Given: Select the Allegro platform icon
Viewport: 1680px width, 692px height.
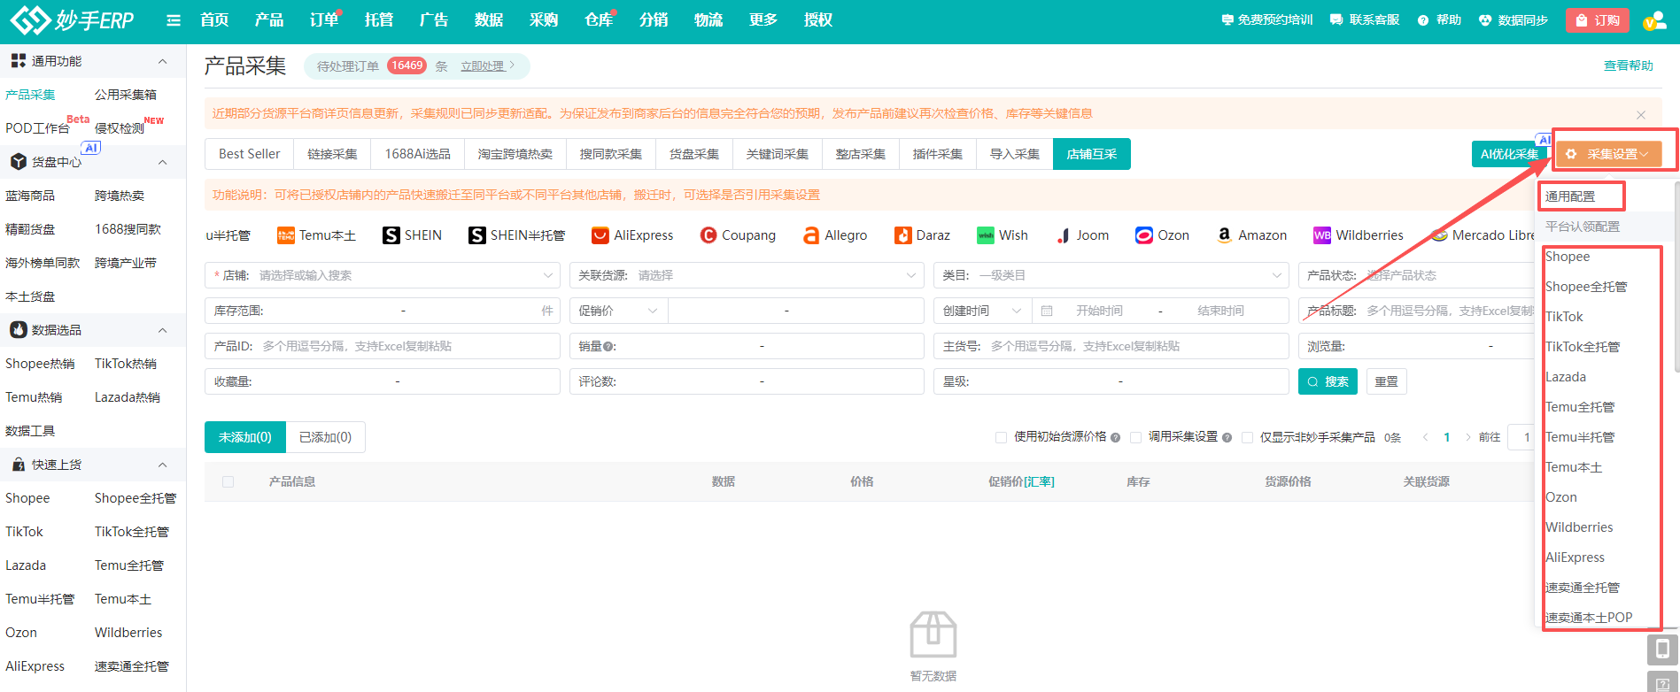Looking at the screenshot, I should click(x=811, y=235).
